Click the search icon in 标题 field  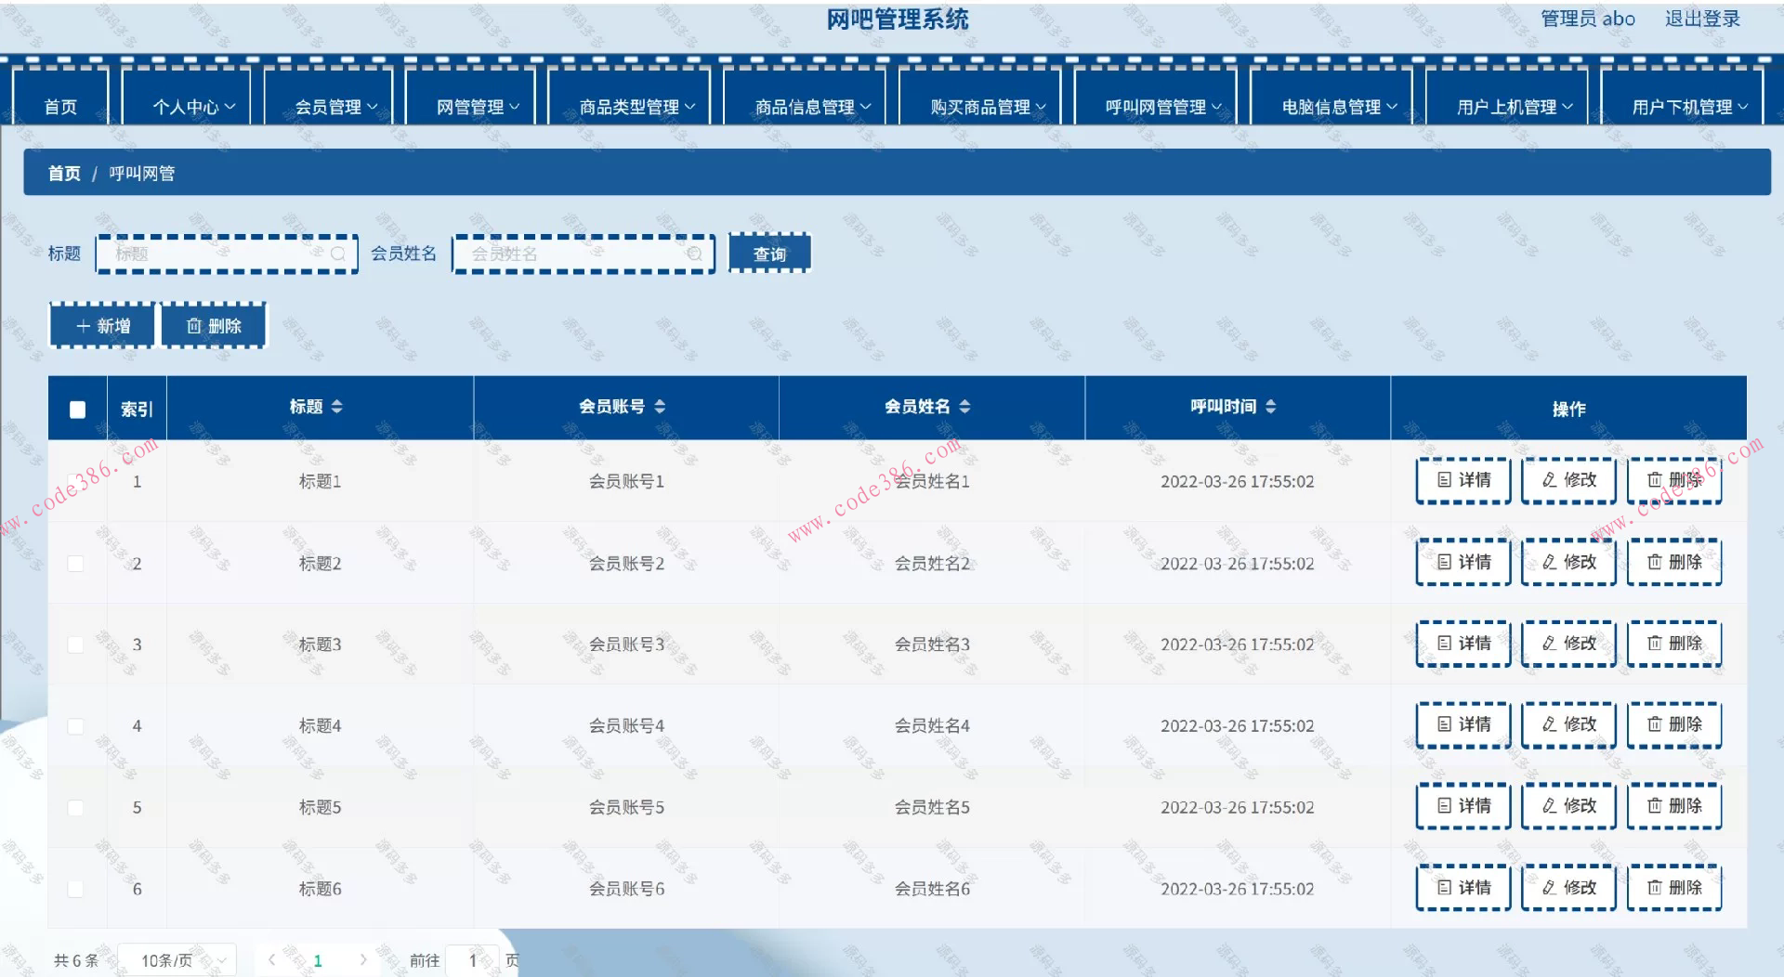coord(338,254)
